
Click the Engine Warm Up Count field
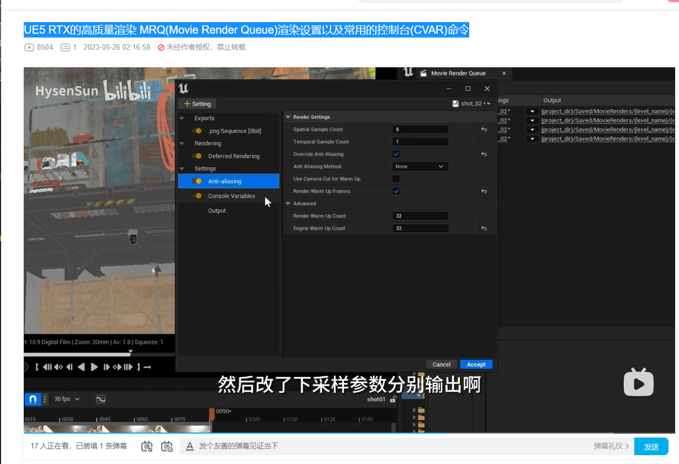point(420,228)
